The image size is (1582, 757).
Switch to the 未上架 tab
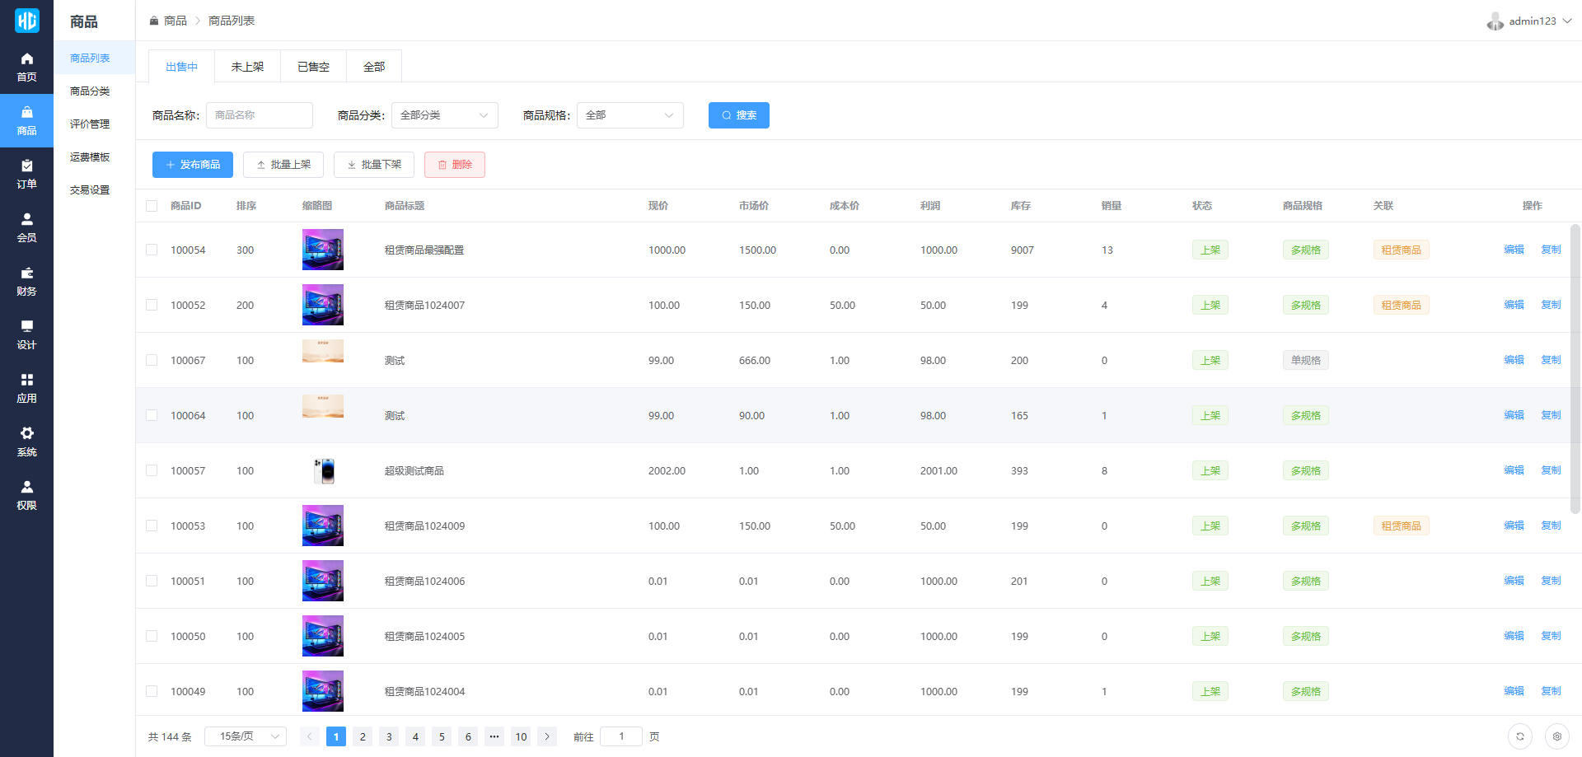tap(247, 67)
